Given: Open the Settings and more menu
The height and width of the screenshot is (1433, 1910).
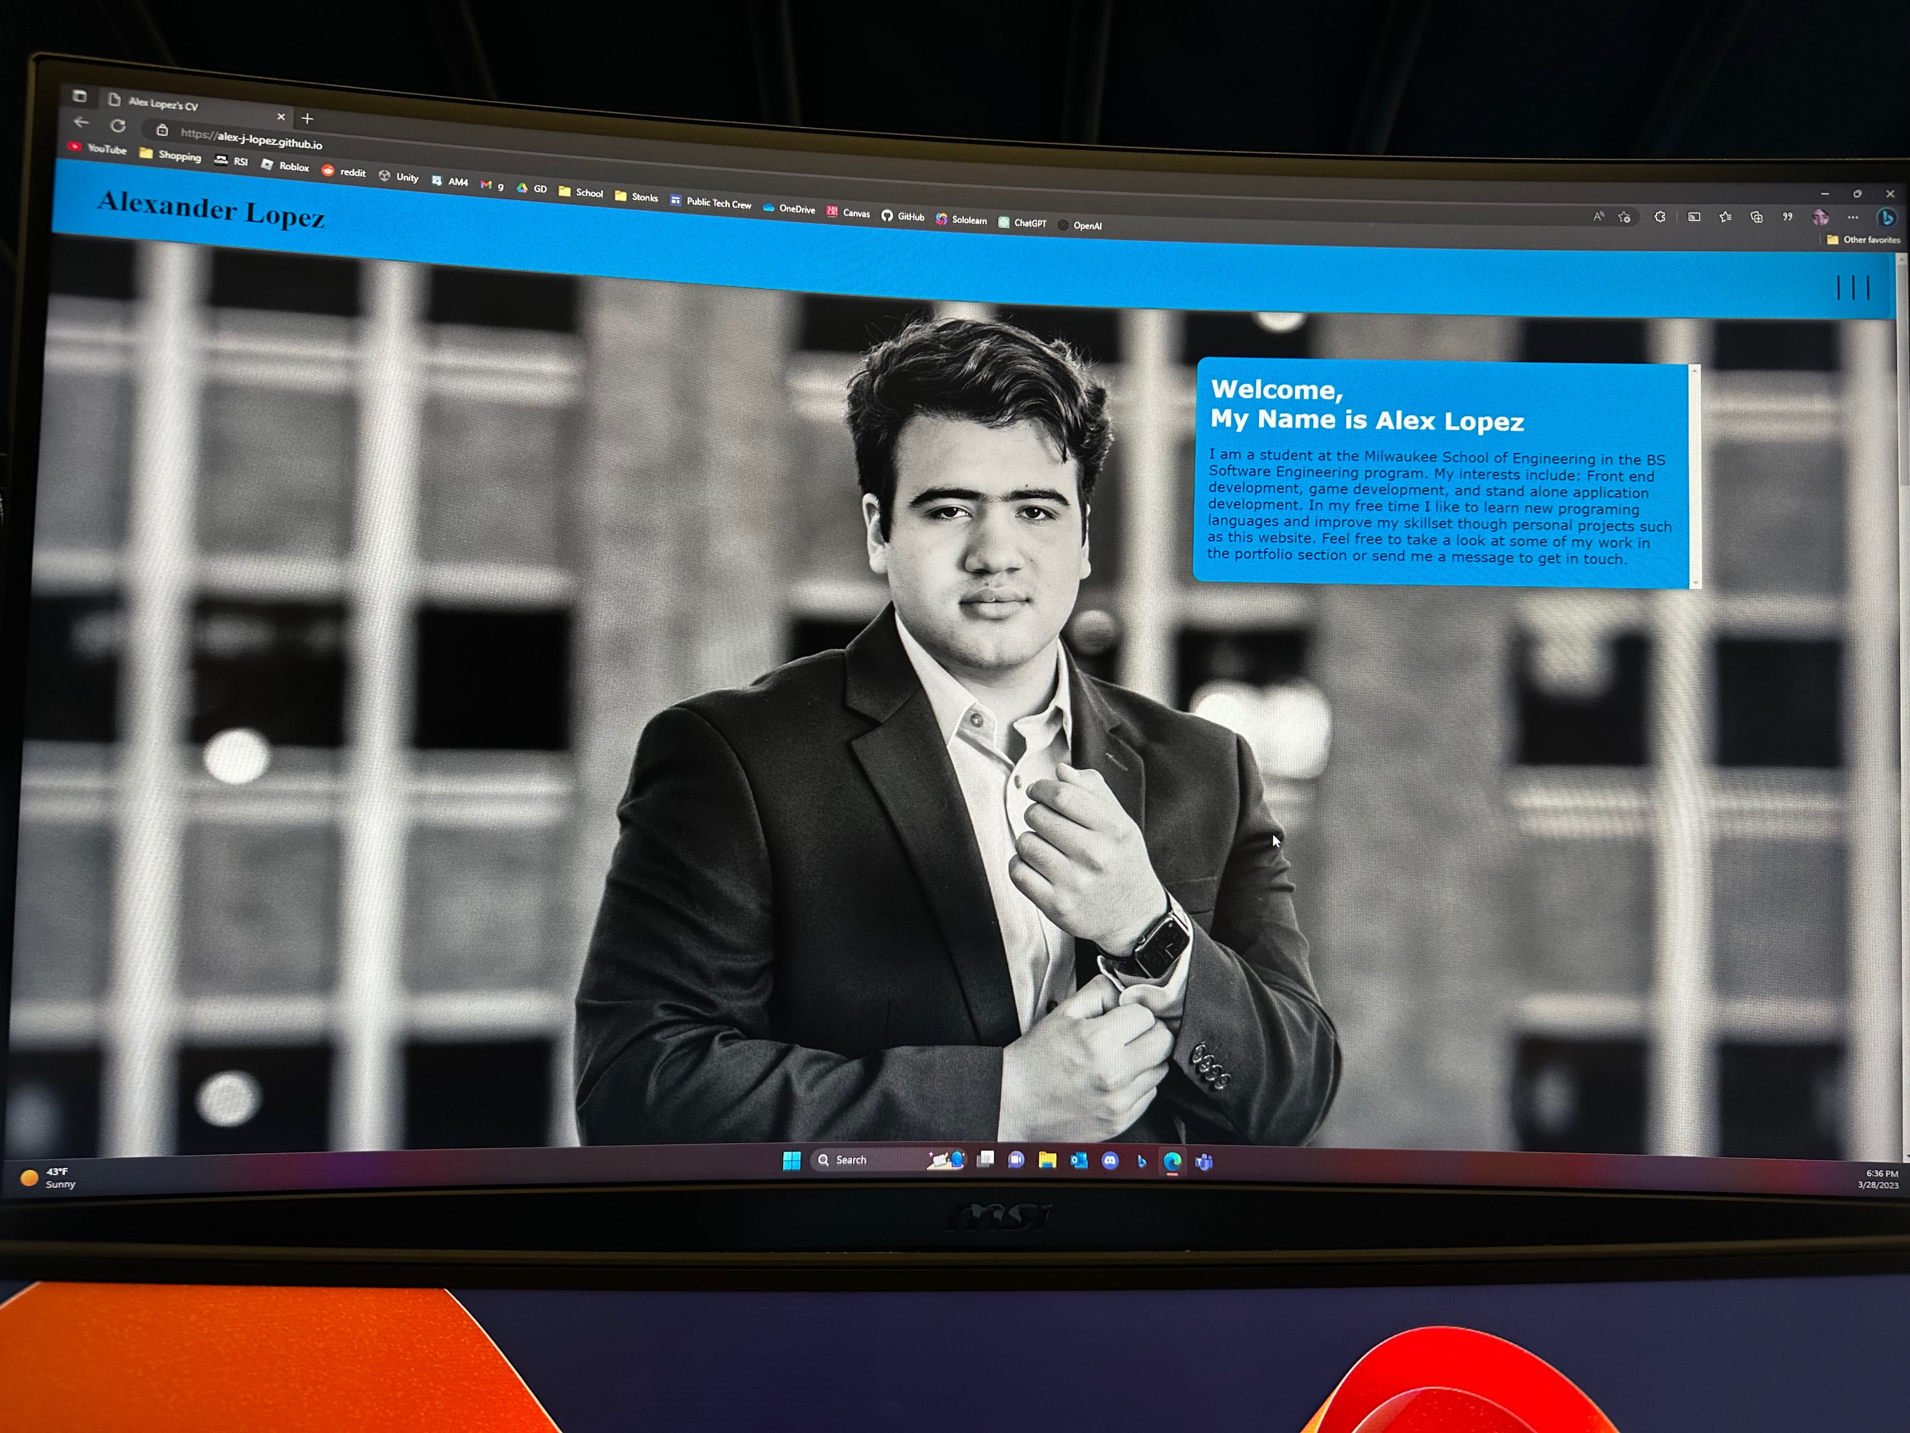Looking at the screenshot, I should pyautogui.click(x=1853, y=218).
